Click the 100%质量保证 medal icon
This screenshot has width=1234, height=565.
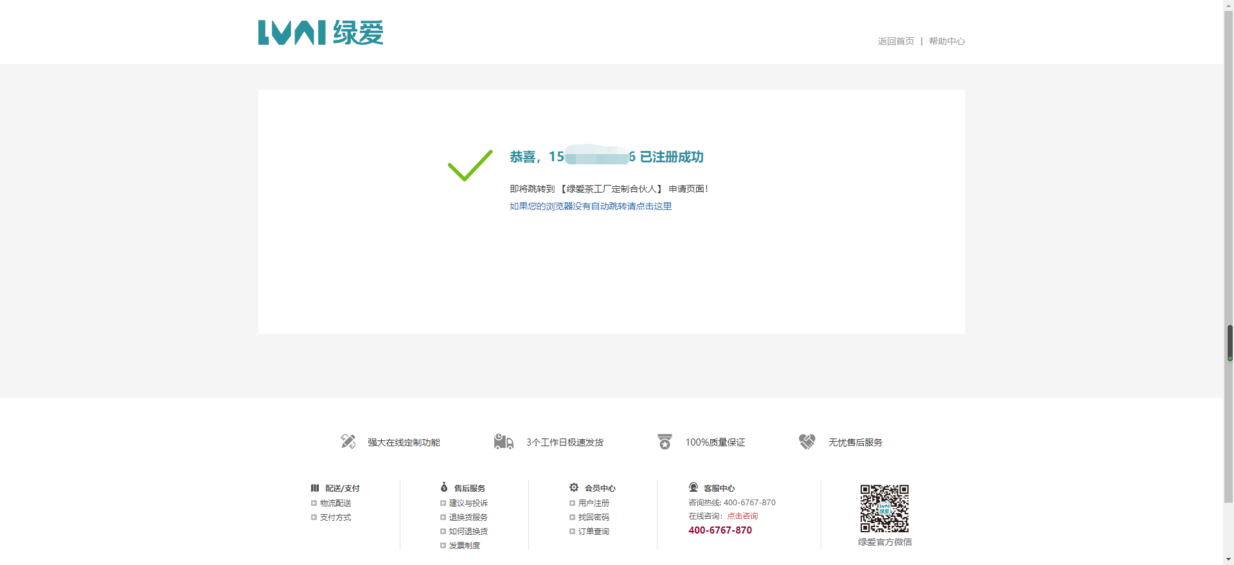coord(665,442)
